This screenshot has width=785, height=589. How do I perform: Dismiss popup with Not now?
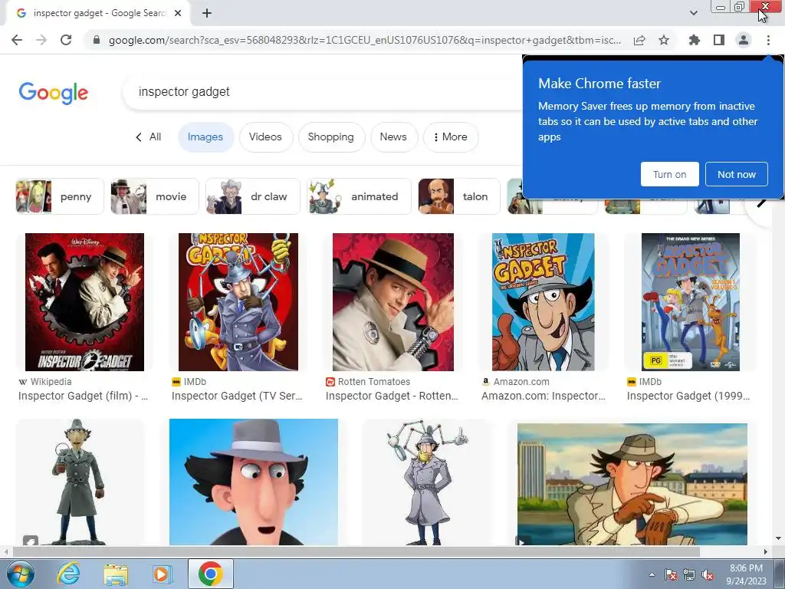(x=737, y=174)
